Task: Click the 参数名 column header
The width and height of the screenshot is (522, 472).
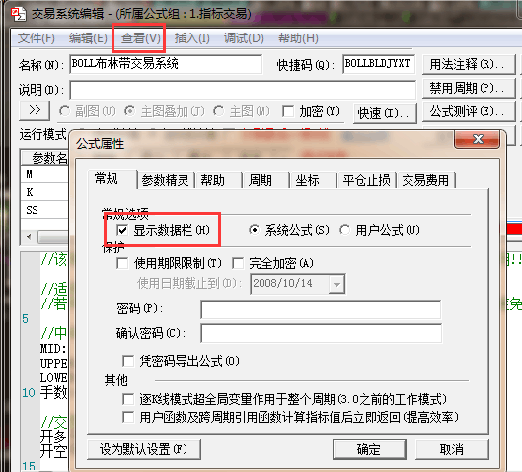Action: (44, 158)
